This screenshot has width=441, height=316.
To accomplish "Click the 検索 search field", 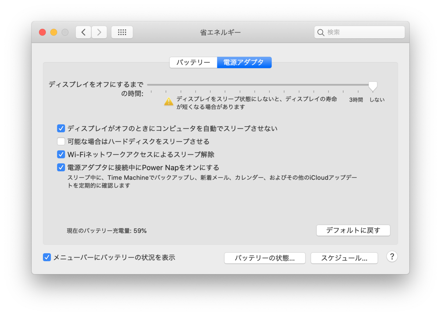I will [x=359, y=32].
